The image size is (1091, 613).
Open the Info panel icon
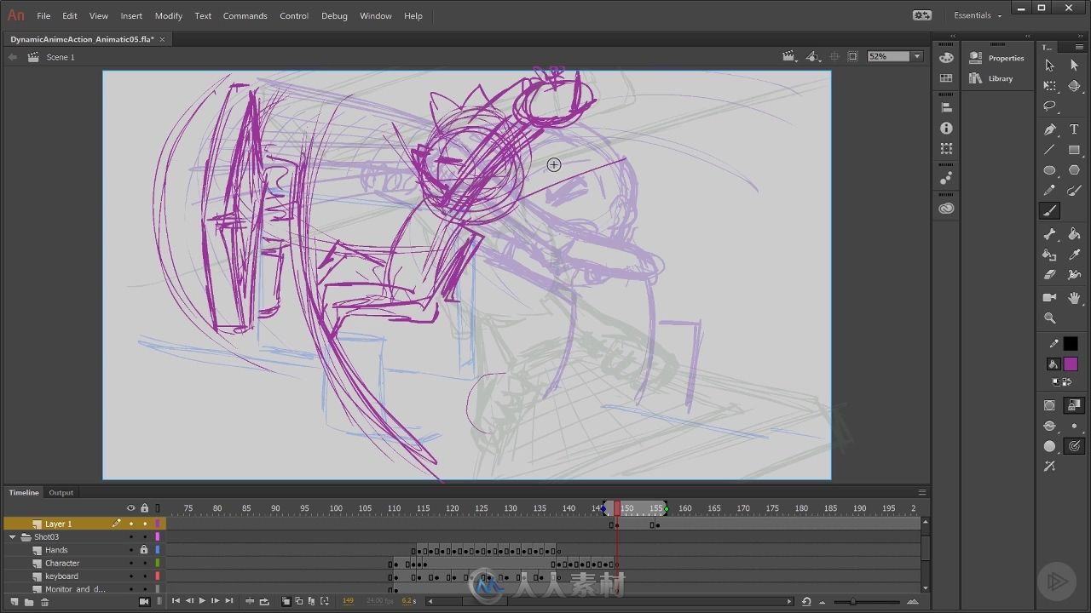(x=946, y=128)
